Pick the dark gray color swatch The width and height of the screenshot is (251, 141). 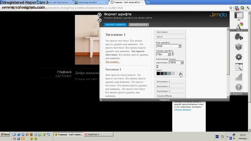[x=162, y=73]
